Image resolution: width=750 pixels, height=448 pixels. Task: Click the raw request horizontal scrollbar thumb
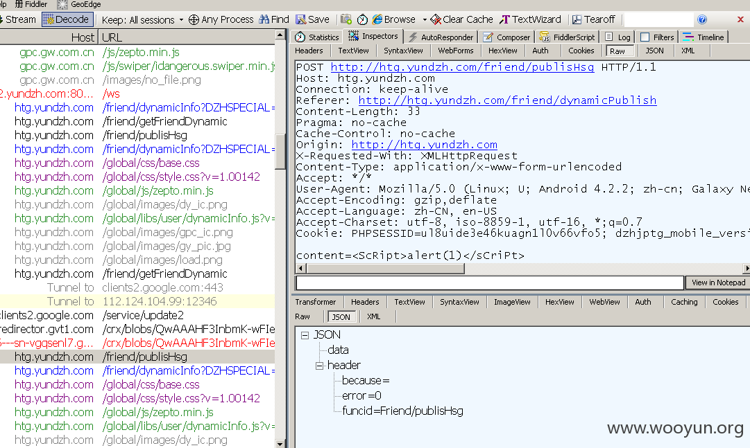[x=385, y=269]
